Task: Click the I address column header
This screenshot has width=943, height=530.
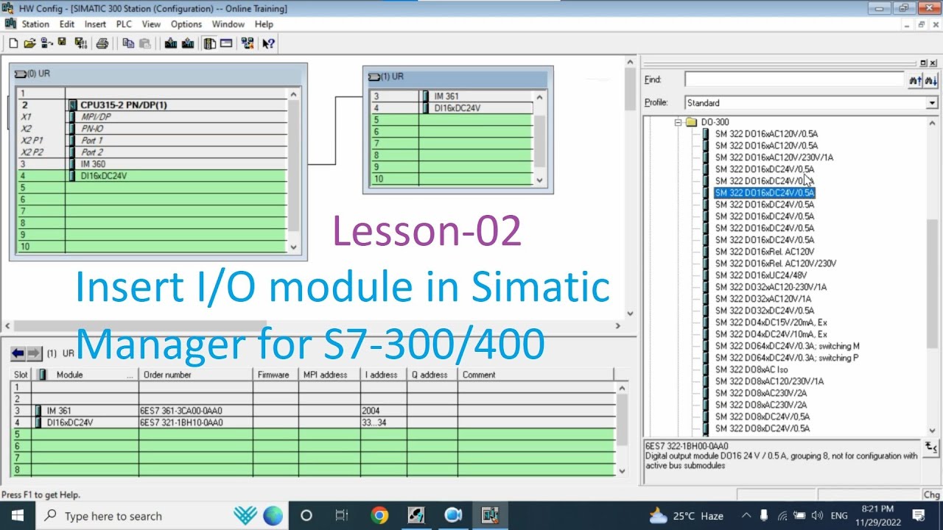Action: point(383,375)
